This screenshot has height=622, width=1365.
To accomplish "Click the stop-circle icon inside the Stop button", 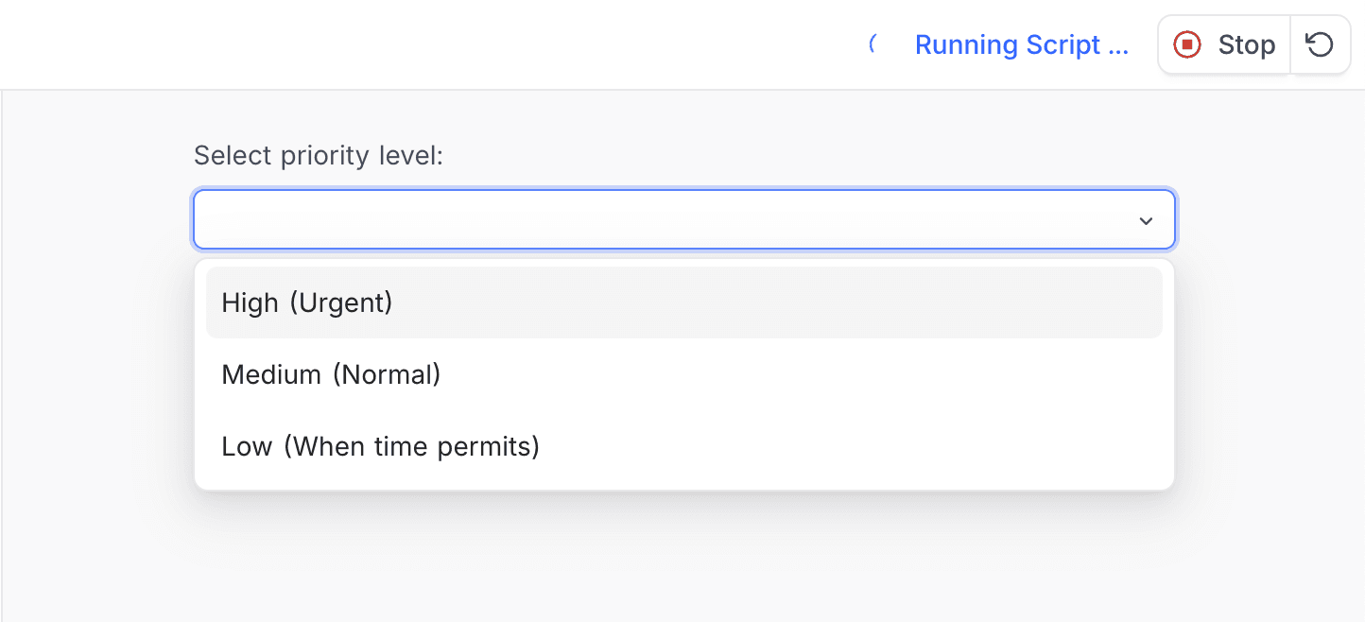I will coord(1186,43).
